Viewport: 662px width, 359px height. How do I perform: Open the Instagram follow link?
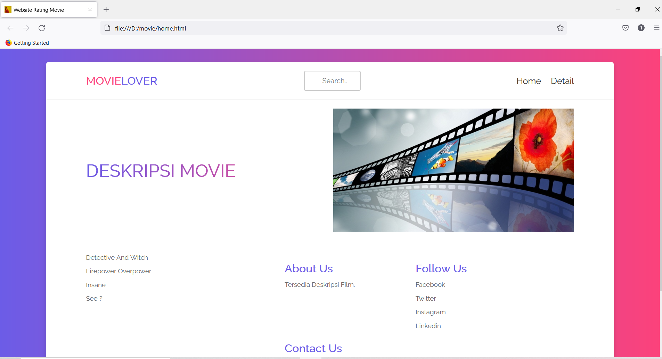point(430,312)
